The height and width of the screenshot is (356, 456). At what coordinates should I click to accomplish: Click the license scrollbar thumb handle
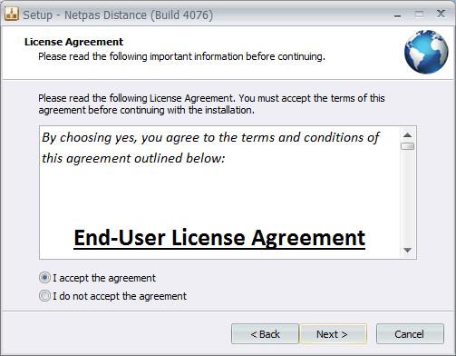coord(407,146)
